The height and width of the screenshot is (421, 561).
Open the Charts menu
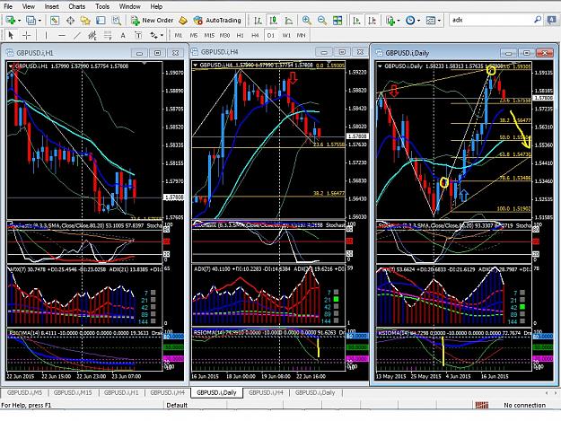click(77, 6)
